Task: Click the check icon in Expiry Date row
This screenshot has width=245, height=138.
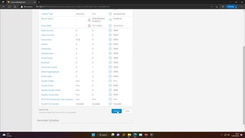Action: click(x=110, y=26)
